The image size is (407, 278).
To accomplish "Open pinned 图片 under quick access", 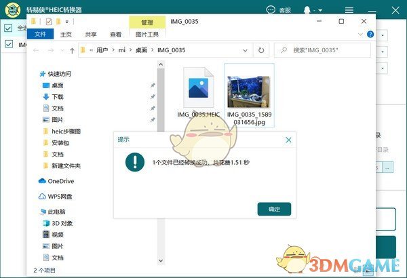I will coord(53,119).
